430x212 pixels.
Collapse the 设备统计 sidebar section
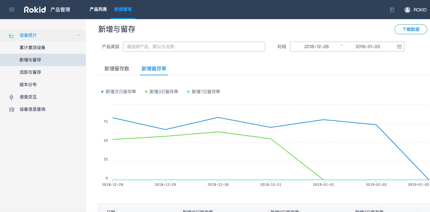click(x=79, y=35)
